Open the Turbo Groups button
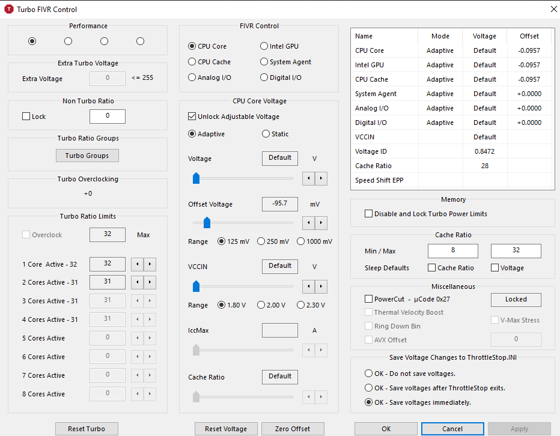The height and width of the screenshot is (436, 560). coord(87,156)
